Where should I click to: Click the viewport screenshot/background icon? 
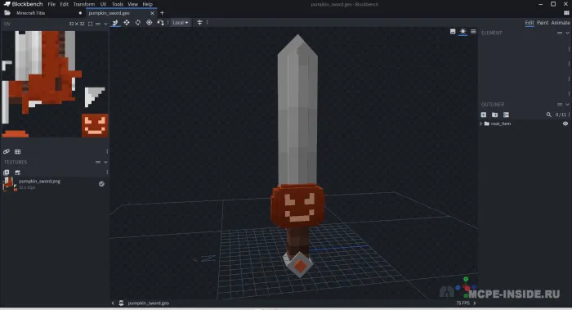click(x=453, y=31)
